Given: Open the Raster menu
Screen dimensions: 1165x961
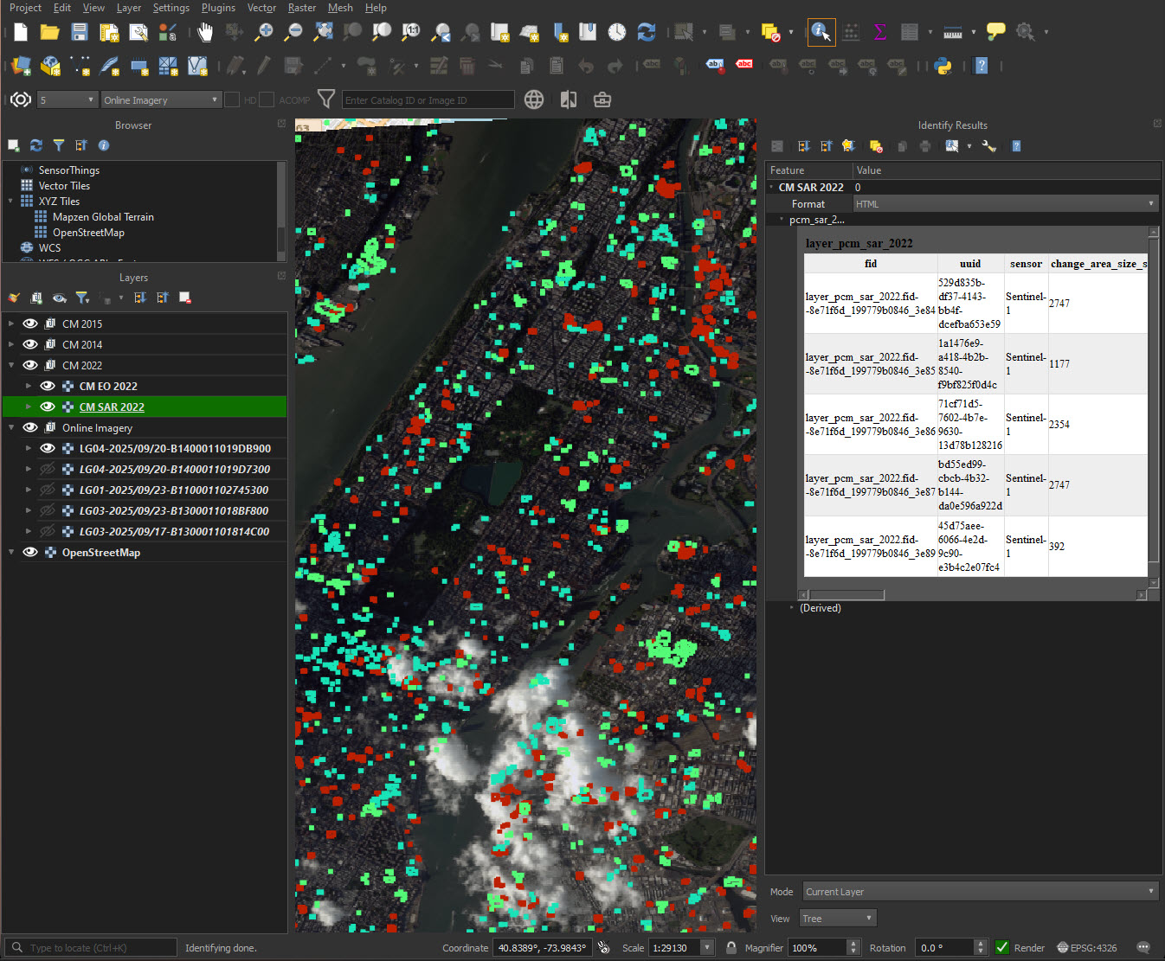Looking at the screenshot, I should pyautogui.click(x=301, y=8).
